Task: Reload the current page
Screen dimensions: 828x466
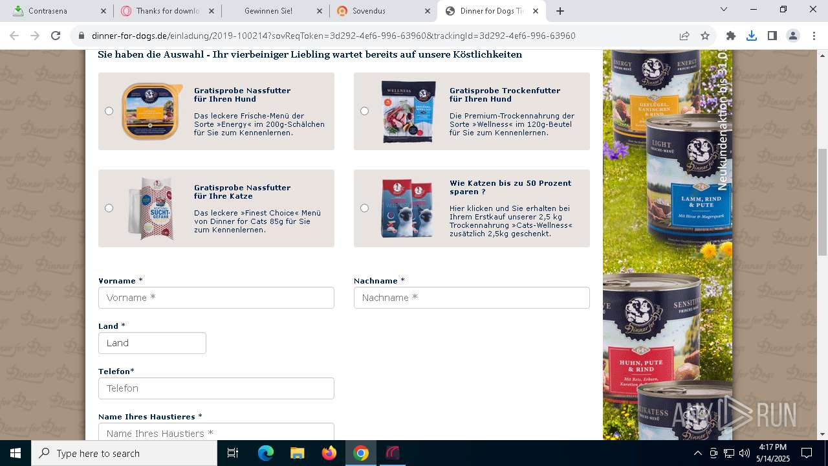Action: 56,36
